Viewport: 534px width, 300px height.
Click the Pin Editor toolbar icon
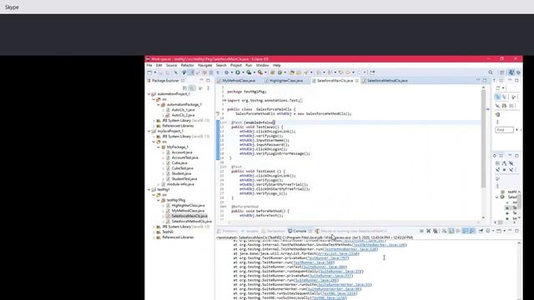(372, 72)
